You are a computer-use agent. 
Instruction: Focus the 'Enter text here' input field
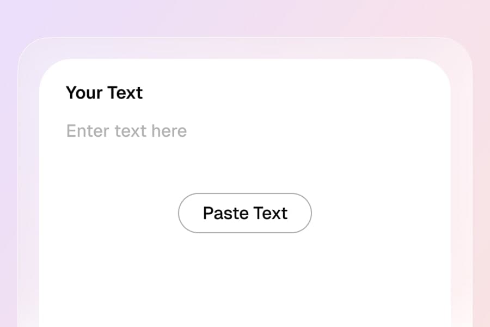click(x=127, y=131)
